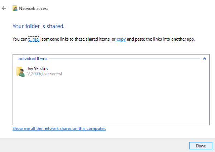Click empty space inside the shared items list
The image size is (215, 152).
[111, 101]
